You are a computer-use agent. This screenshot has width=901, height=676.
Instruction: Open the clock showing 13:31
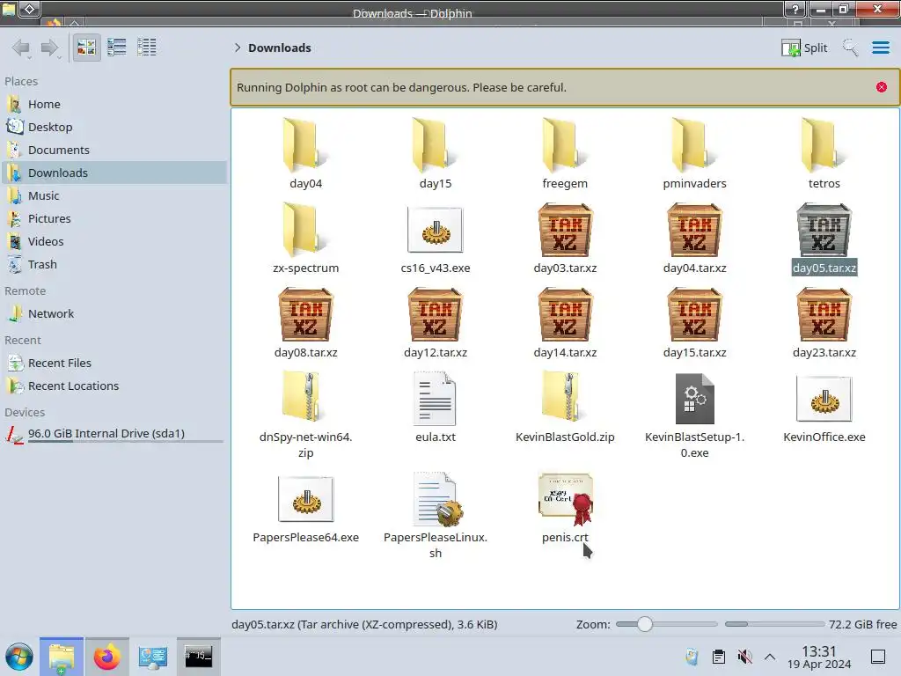[819, 657]
